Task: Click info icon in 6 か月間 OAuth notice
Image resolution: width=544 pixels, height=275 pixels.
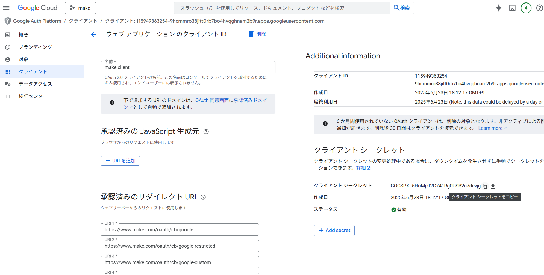Action: tap(325, 124)
